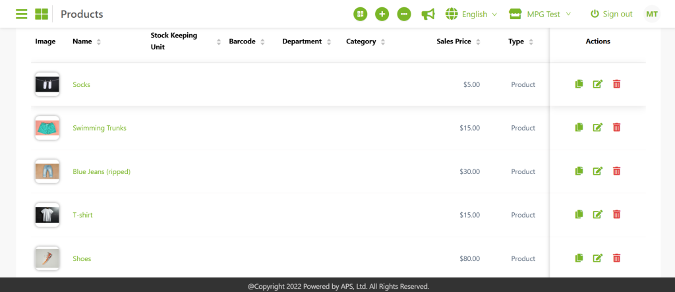Screen dimensions: 675x292
Task: Click the MT user avatar
Action: [x=652, y=15]
